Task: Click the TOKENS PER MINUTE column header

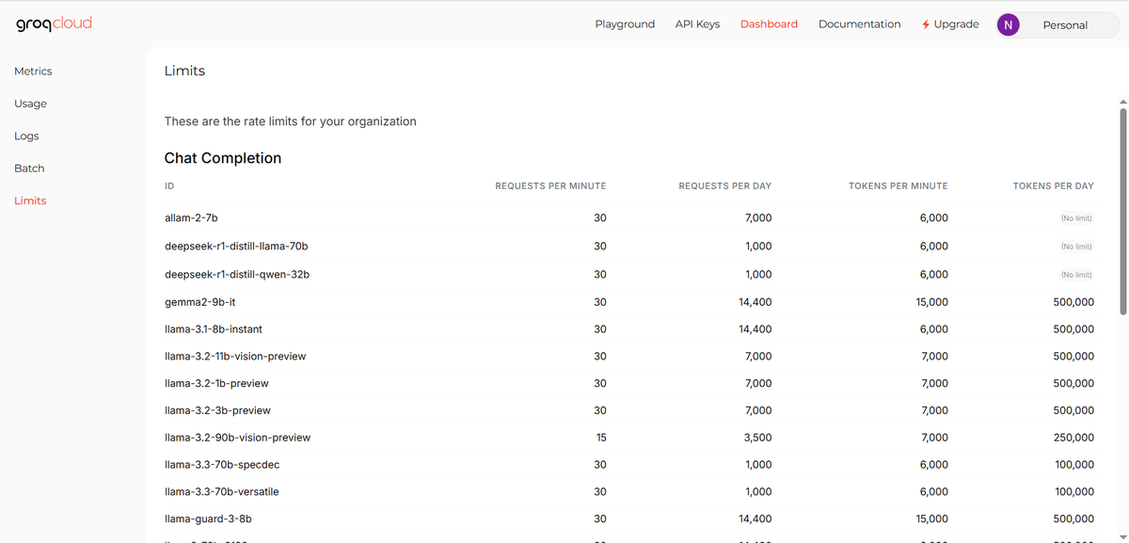Action: pyautogui.click(x=898, y=186)
